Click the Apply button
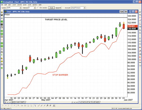 (52, 8)
